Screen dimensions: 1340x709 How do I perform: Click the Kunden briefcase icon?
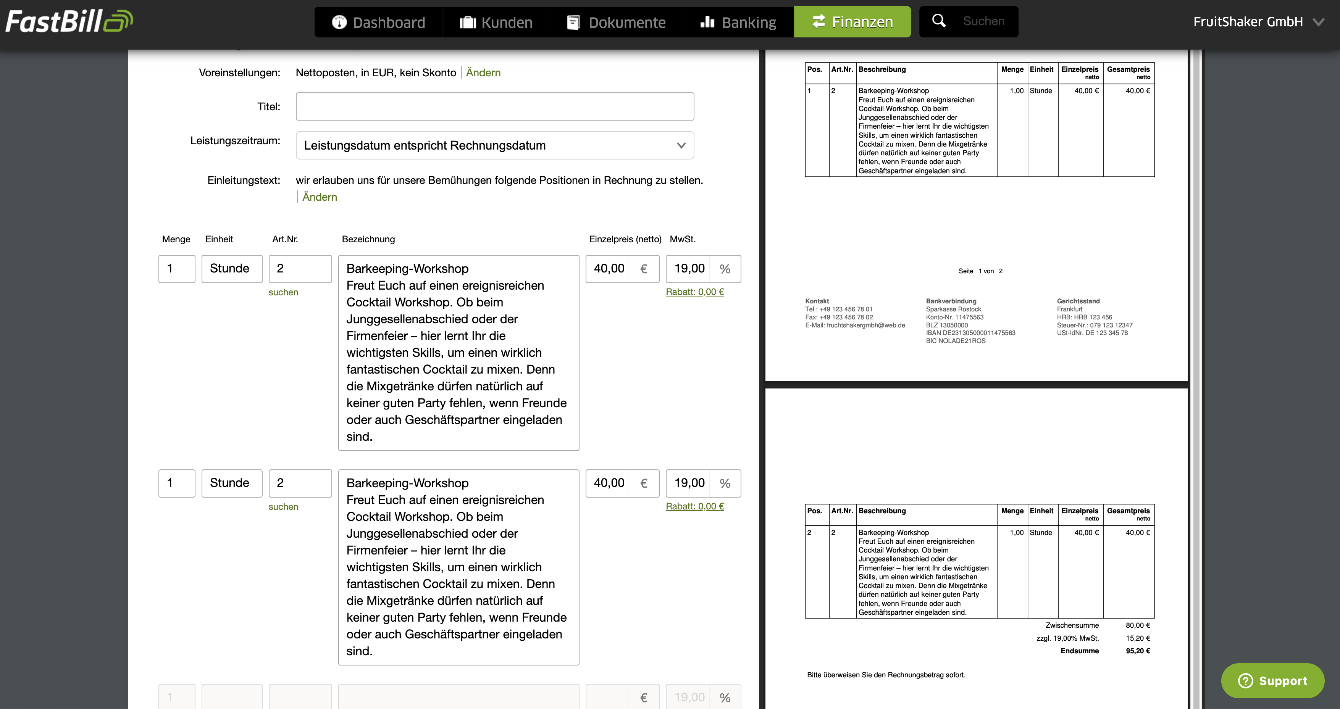tap(468, 22)
